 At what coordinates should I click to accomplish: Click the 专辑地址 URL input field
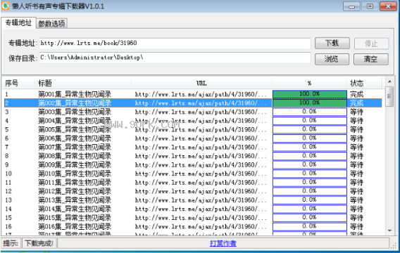tap(175, 44)
